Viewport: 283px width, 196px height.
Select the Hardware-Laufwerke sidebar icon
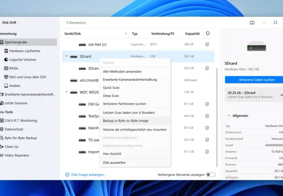6,51
